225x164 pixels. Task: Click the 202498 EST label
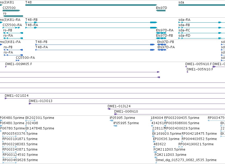click(x=31, y=123)
